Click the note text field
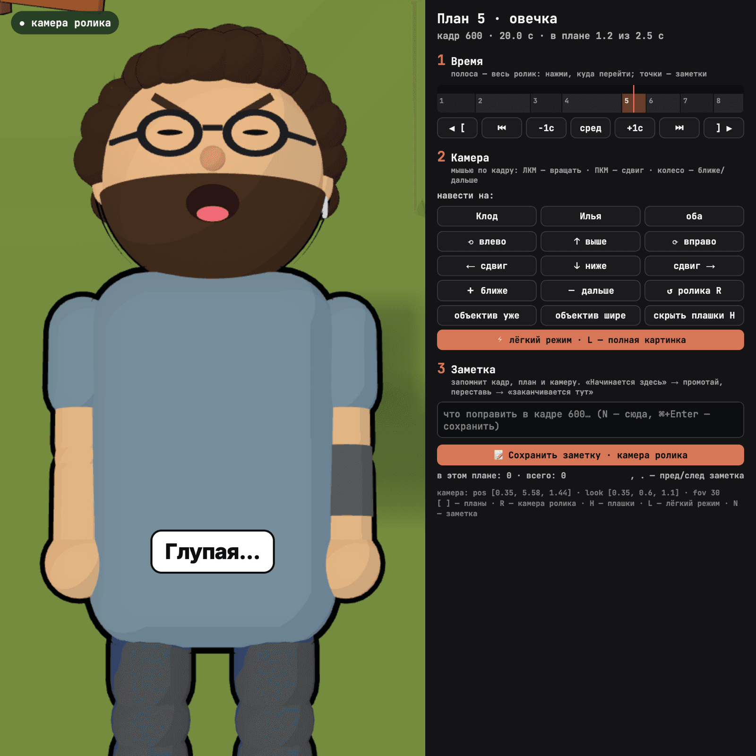 (590, 420)
